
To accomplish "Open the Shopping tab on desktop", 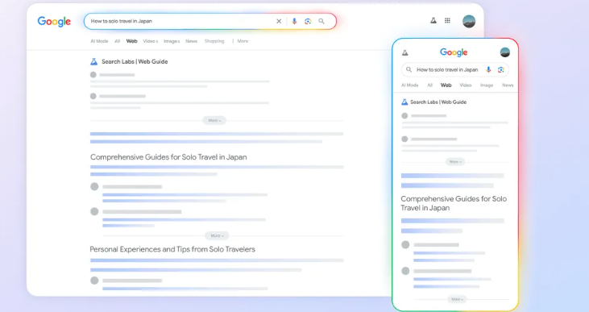I will [x=214, y=41].
